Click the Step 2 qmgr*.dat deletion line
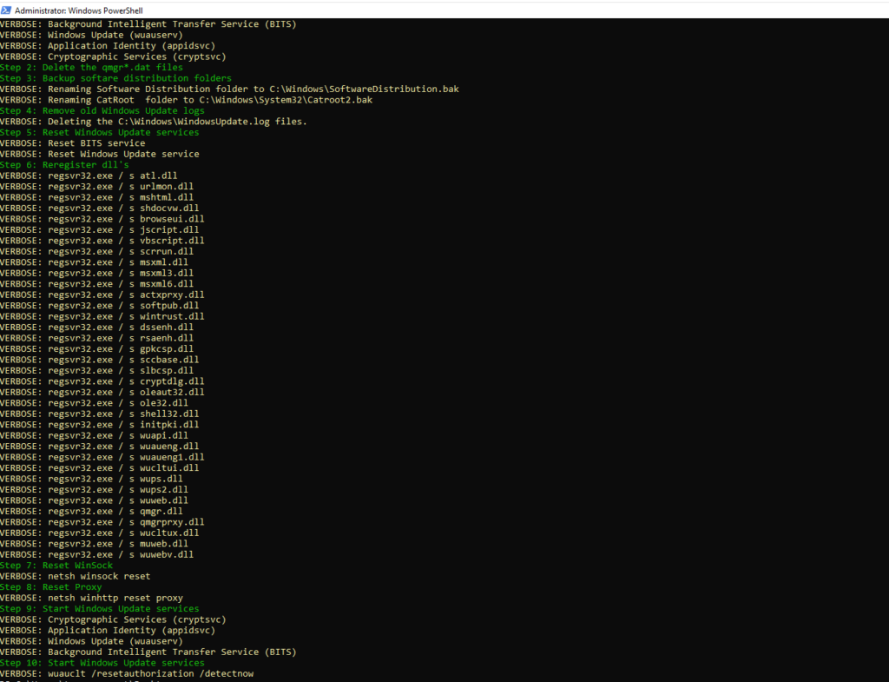The height and width of the screenshot is (682, 889). pos(91,67)
